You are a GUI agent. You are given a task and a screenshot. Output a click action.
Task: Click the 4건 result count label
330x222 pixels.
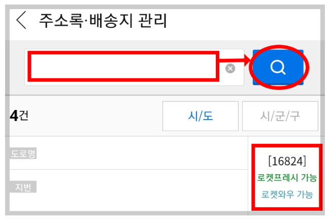coord(19,116)
